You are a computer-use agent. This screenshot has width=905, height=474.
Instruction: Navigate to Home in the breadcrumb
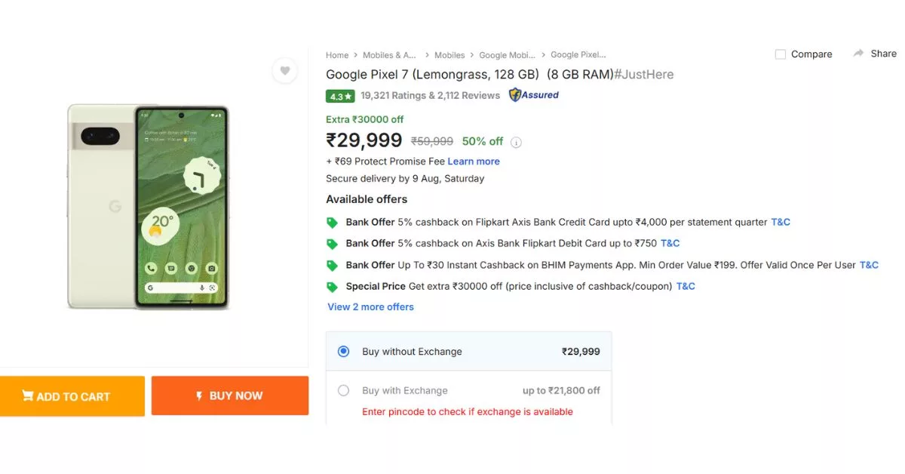[337, 54]
